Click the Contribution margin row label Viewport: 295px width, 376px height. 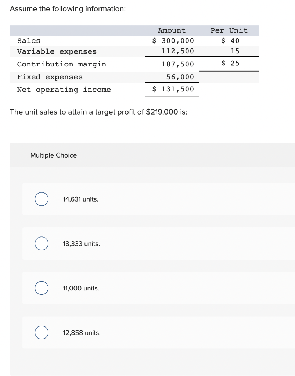point(62,64)
